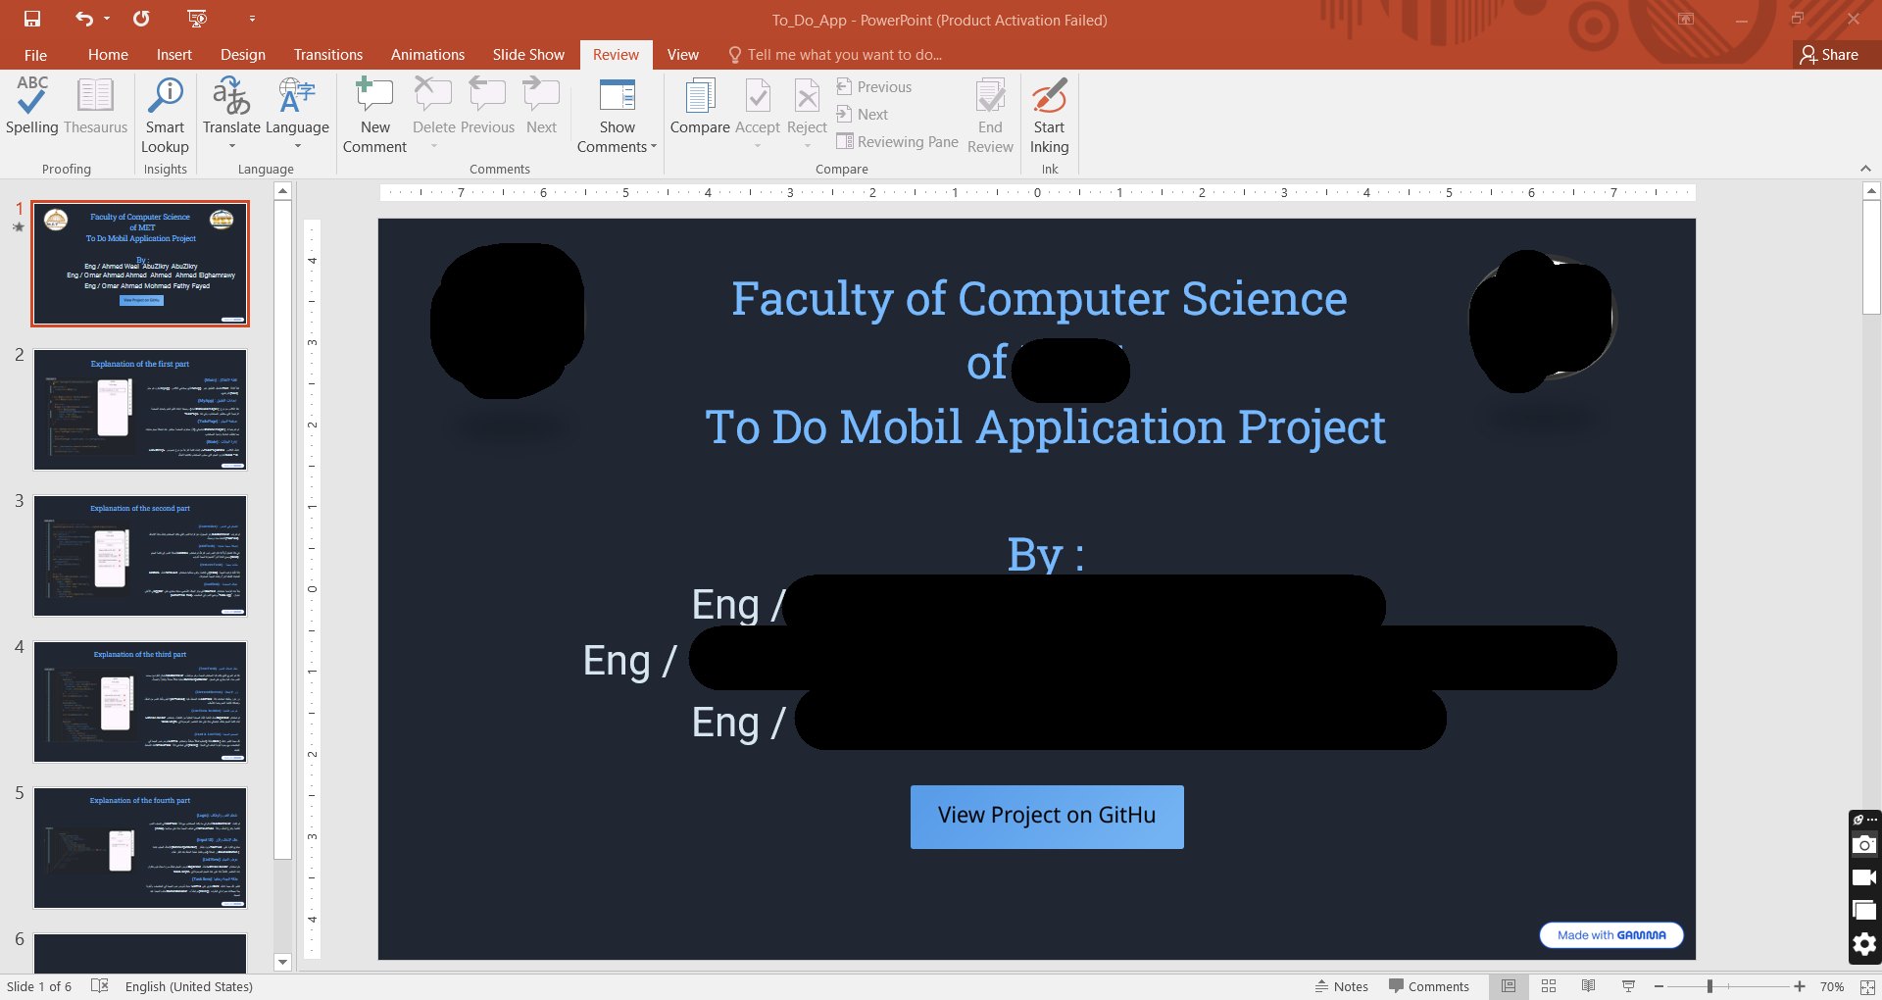Click the zoom in plus button
Screen dimensions: 1882x1000
1800,986
